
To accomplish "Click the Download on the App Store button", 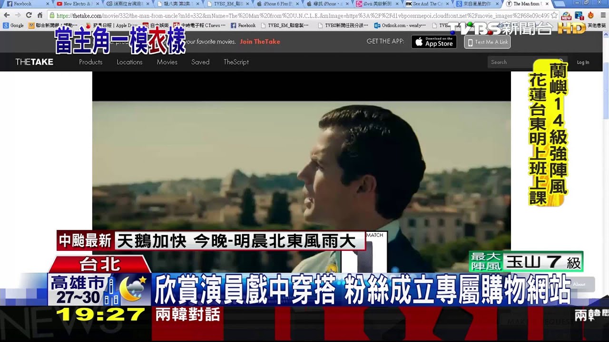I will (434, 42).
